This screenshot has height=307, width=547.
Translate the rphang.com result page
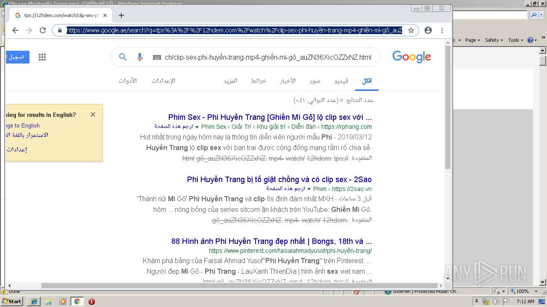[x=174, y=127]
